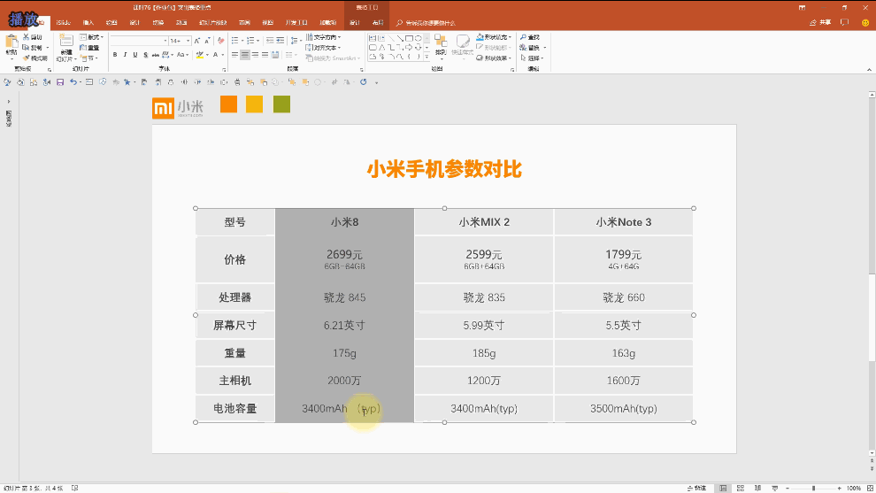Image resolution: width=876 pixels, height=493 pixels.
Task: Click the Clear Formatting eraser icon
Action: tap(221, 41)
